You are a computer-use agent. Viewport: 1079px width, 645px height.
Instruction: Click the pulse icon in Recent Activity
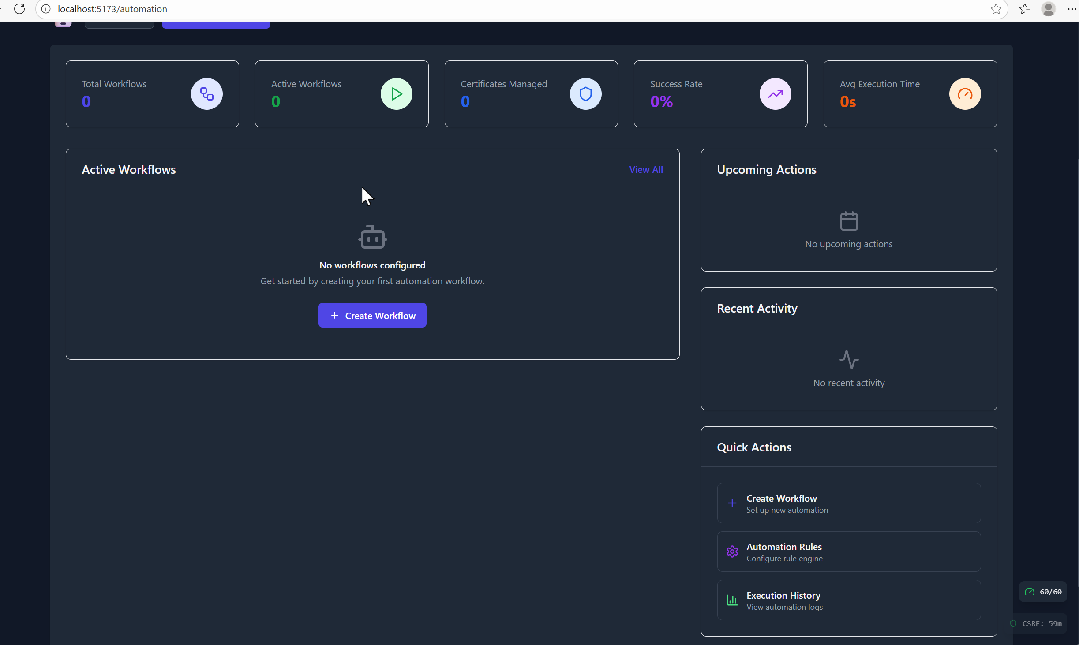click(x=849, y=360)
